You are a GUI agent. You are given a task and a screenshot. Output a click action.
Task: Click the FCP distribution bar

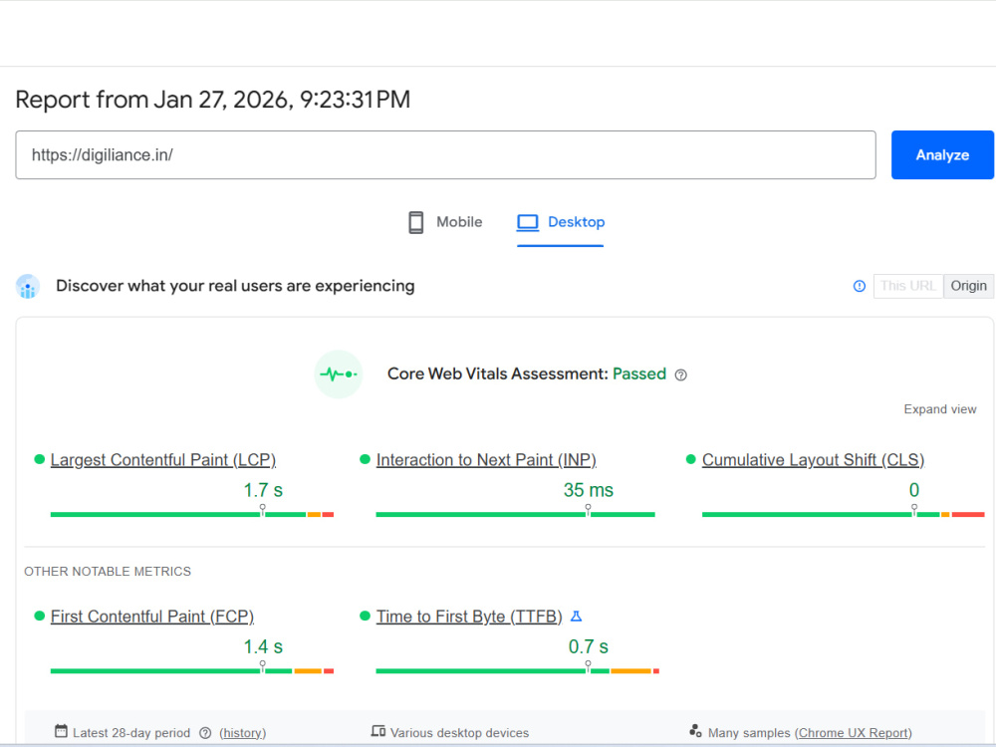(x=192, y=670)
